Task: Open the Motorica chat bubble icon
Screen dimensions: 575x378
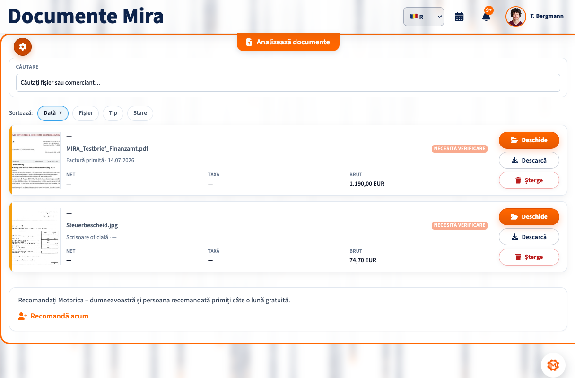Action: 553,365
